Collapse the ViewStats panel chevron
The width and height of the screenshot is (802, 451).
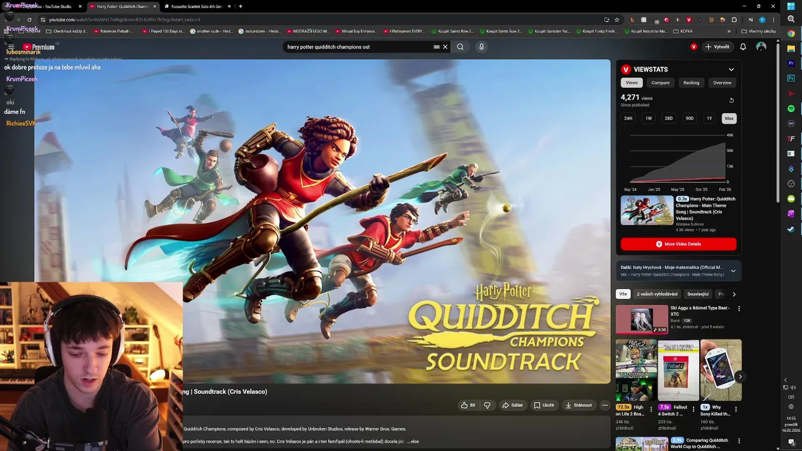pyautogui.click(x=731, y=70)
